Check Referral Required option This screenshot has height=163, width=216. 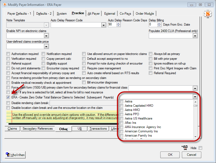coord(151,73)
